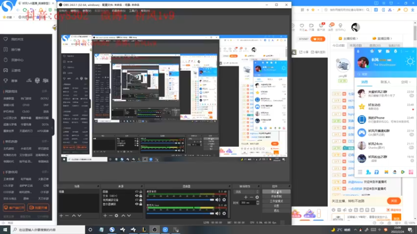This screenshot has width=417, height=234.
Task: Remove scene transition with minus icon
Action: pyautogui.click(x=251, y=197)
